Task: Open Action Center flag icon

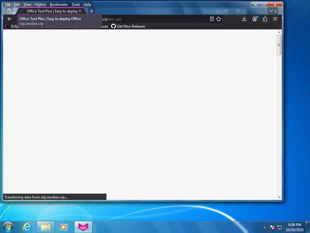Action: pos(272,227)
